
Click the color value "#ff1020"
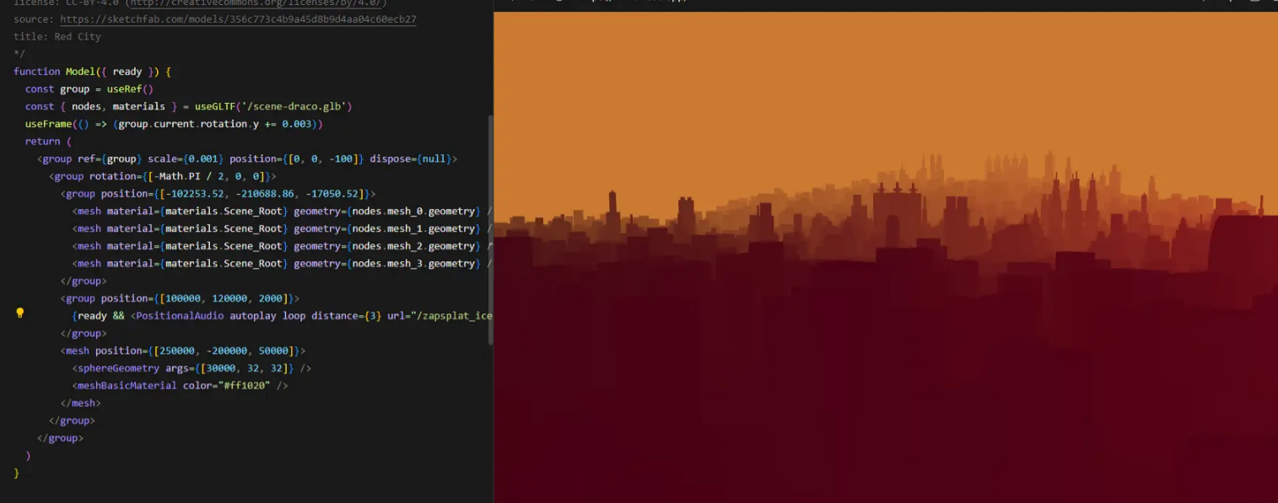click(244, 386)
